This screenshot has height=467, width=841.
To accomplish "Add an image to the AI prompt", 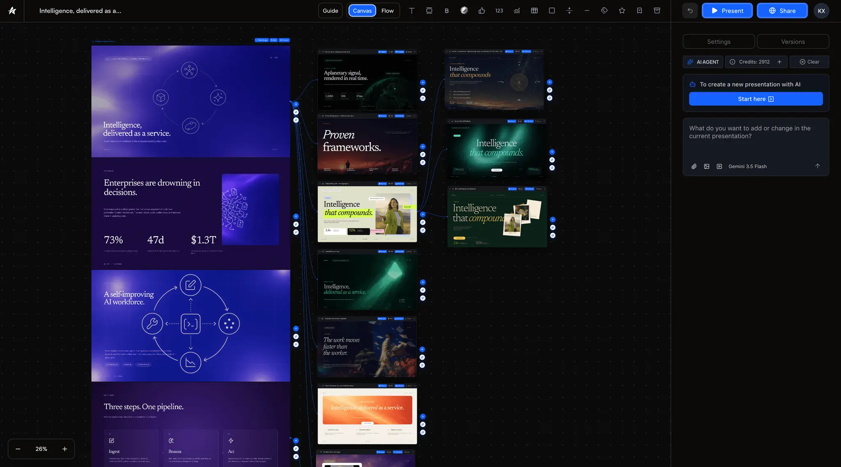I will tap(707, 166).
